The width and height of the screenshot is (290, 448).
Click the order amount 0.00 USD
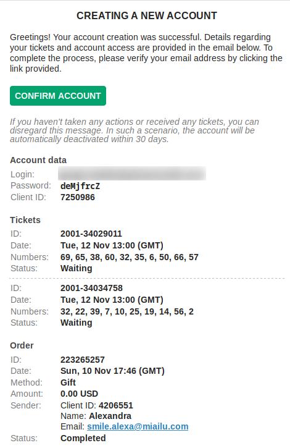click(x=79, y=394)
